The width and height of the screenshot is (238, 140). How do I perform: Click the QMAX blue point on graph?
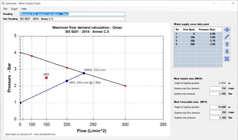point(84,73)
